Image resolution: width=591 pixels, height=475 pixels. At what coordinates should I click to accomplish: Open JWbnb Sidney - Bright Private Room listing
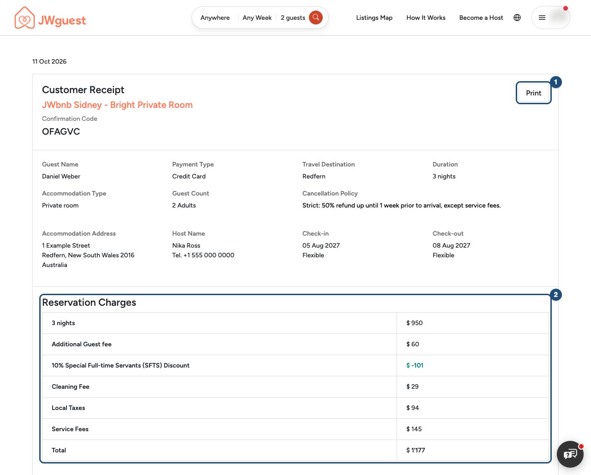pos(117,105)
